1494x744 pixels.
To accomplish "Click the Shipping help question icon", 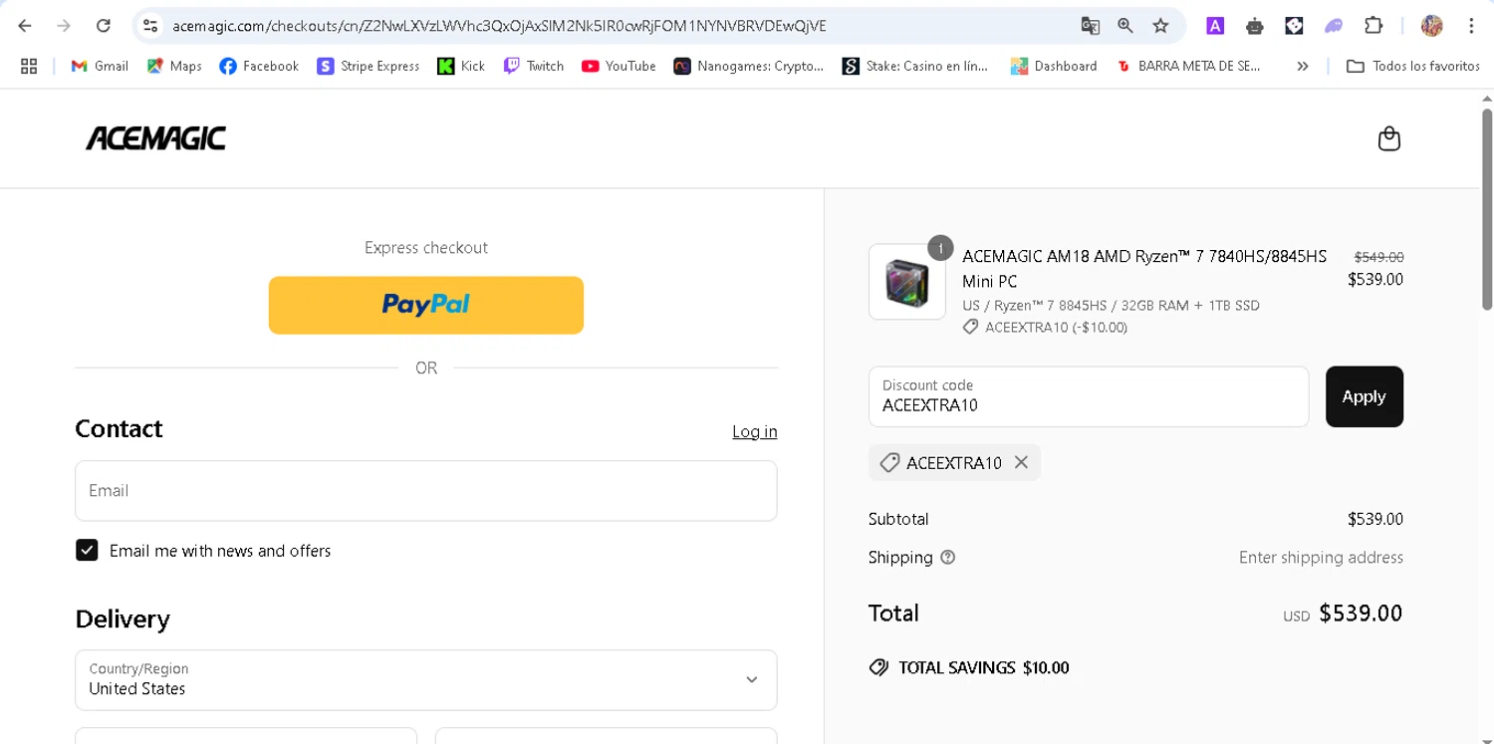I will (x=948, y=558).
